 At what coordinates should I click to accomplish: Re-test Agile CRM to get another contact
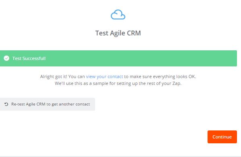[x=47, y=104]
